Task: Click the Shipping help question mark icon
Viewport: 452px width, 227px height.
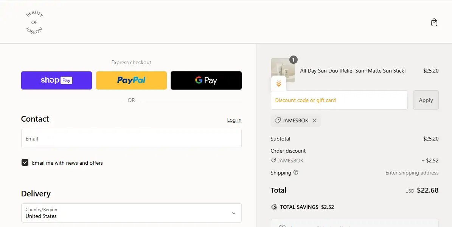Action: tap(296, 173)
